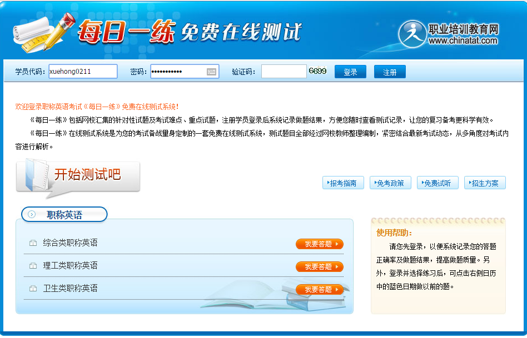The image size is (527, 338).
Task: Open the 免费试听 link
Action: click(x=437, y=183)
